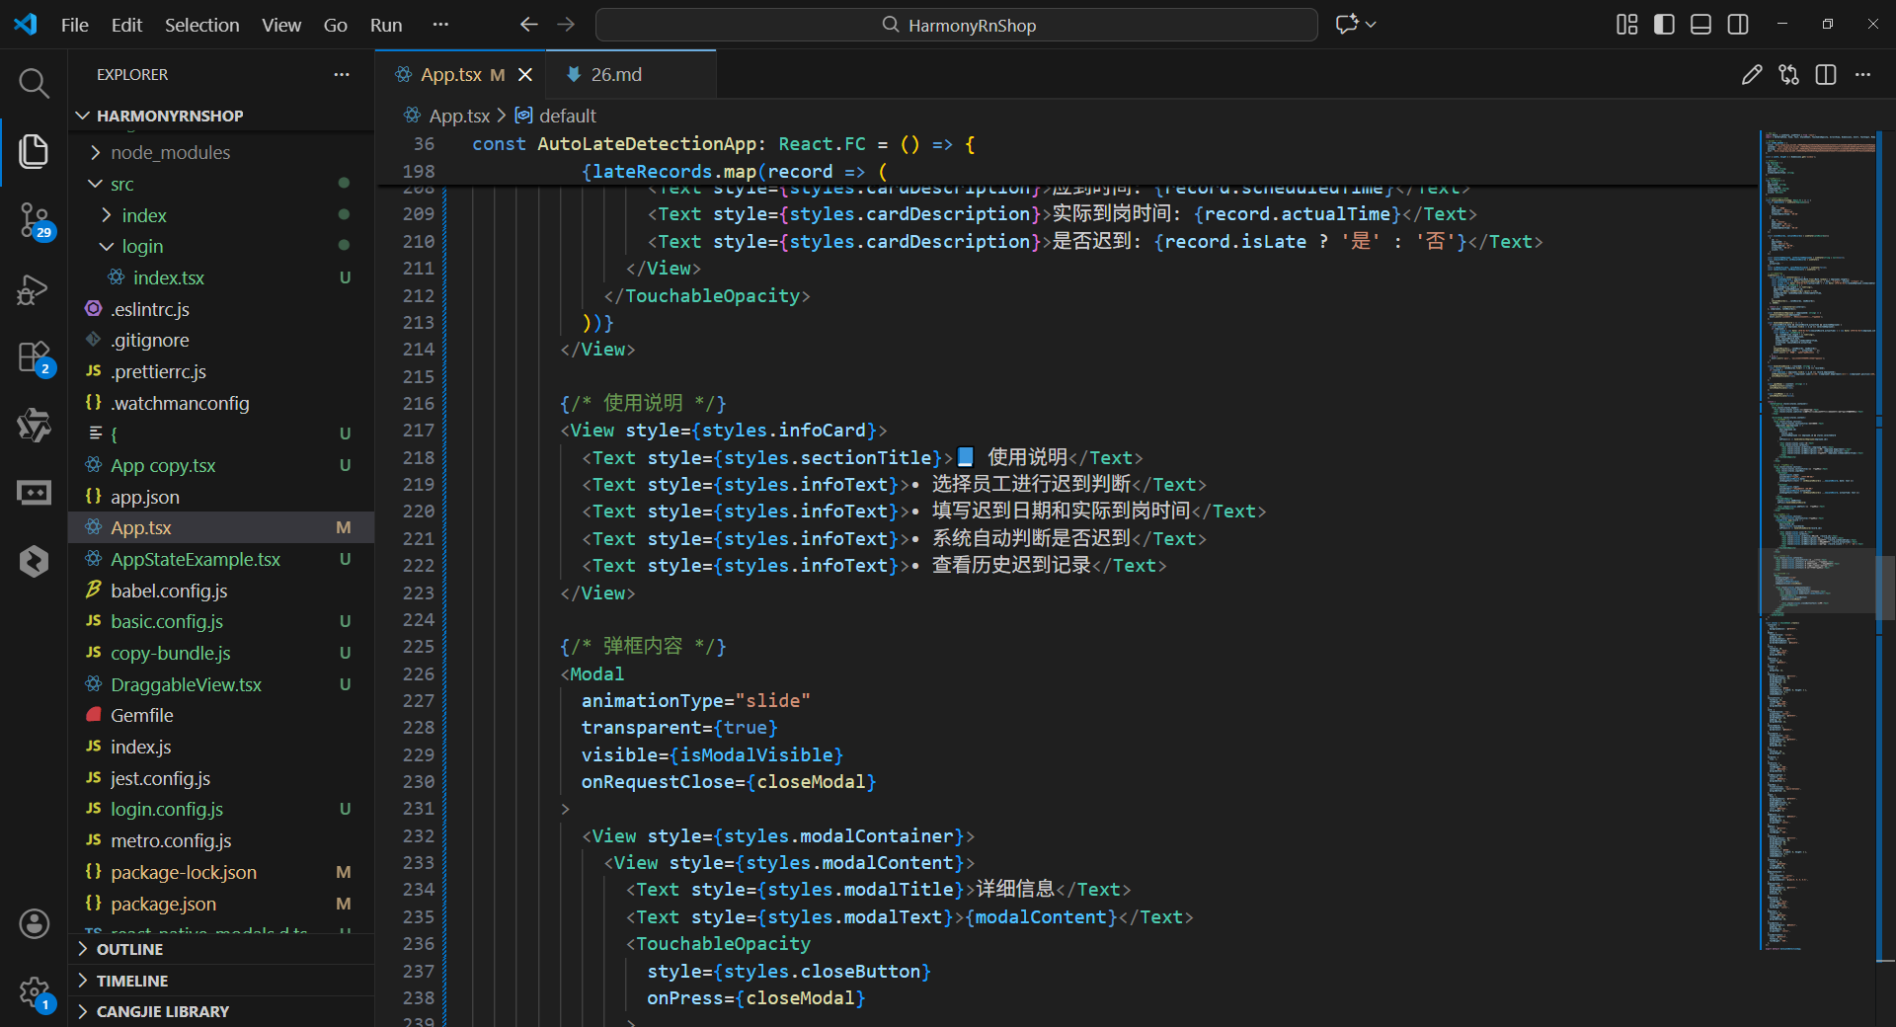Image resolution: width=1896 pixels, height=1027 pixels.
Task: Open metro.config.js file
Action: (221, 840)
